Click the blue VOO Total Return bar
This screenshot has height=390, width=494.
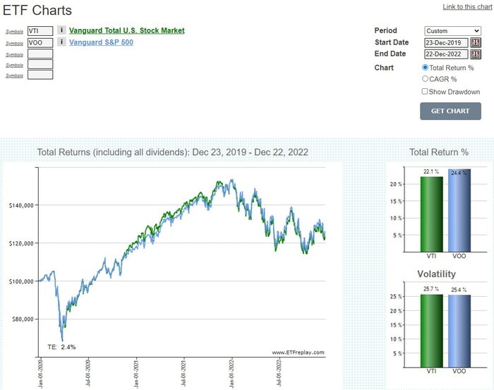point(459,210)
